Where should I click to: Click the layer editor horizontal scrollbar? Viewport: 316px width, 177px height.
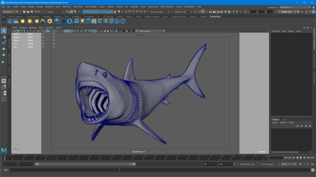pyautogui.click(x=286, y=152)
